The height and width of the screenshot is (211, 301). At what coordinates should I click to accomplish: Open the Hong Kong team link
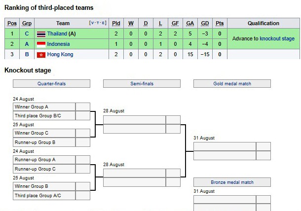(60, 55)
